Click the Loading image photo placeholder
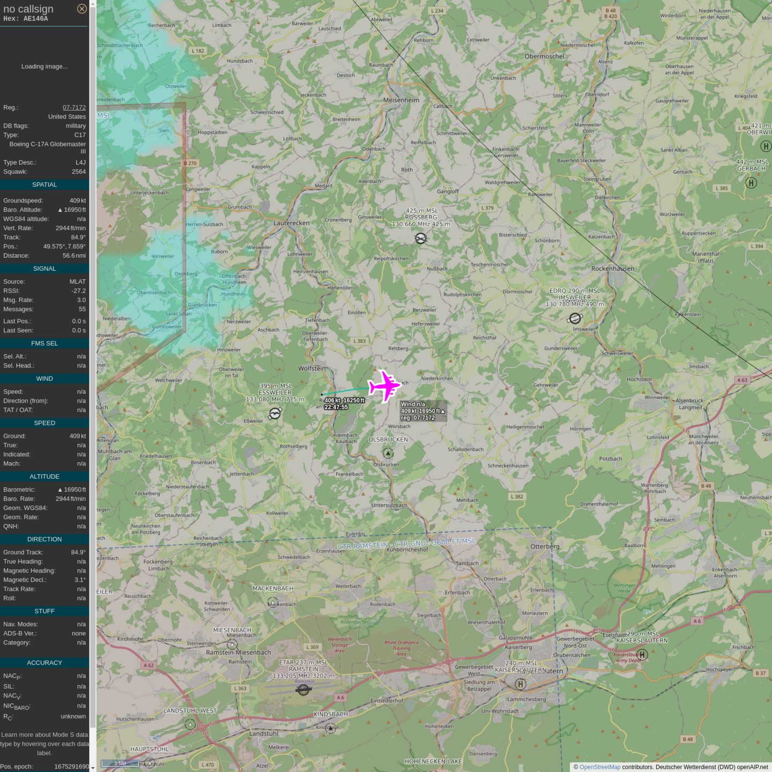Image resolution: width=772 pixels, height=772 pixels. 44,66
